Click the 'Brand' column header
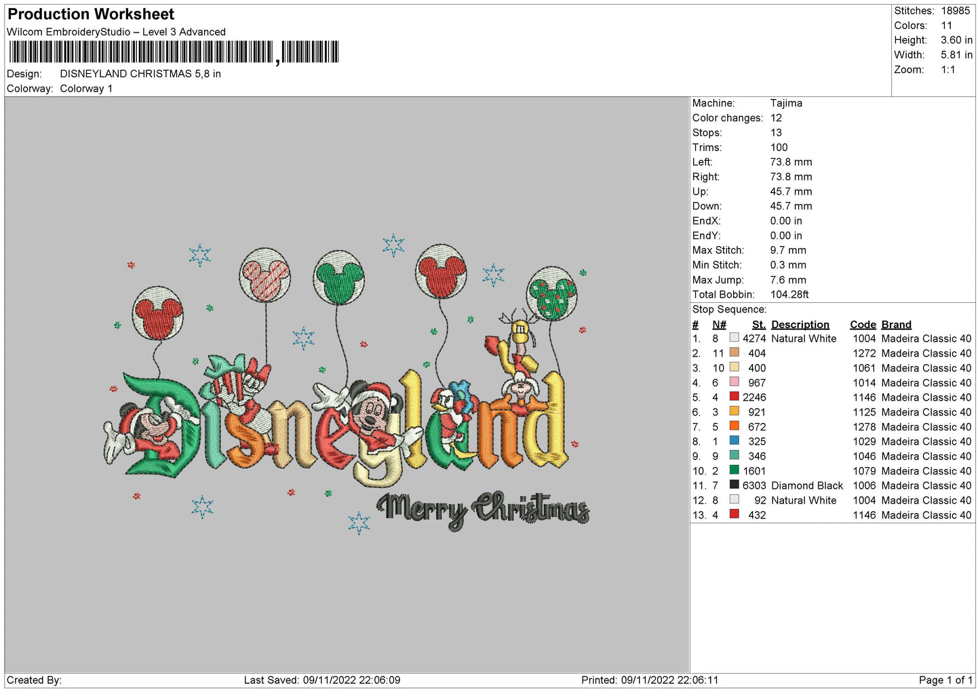The image size is (980, 692). coord(897,325)
